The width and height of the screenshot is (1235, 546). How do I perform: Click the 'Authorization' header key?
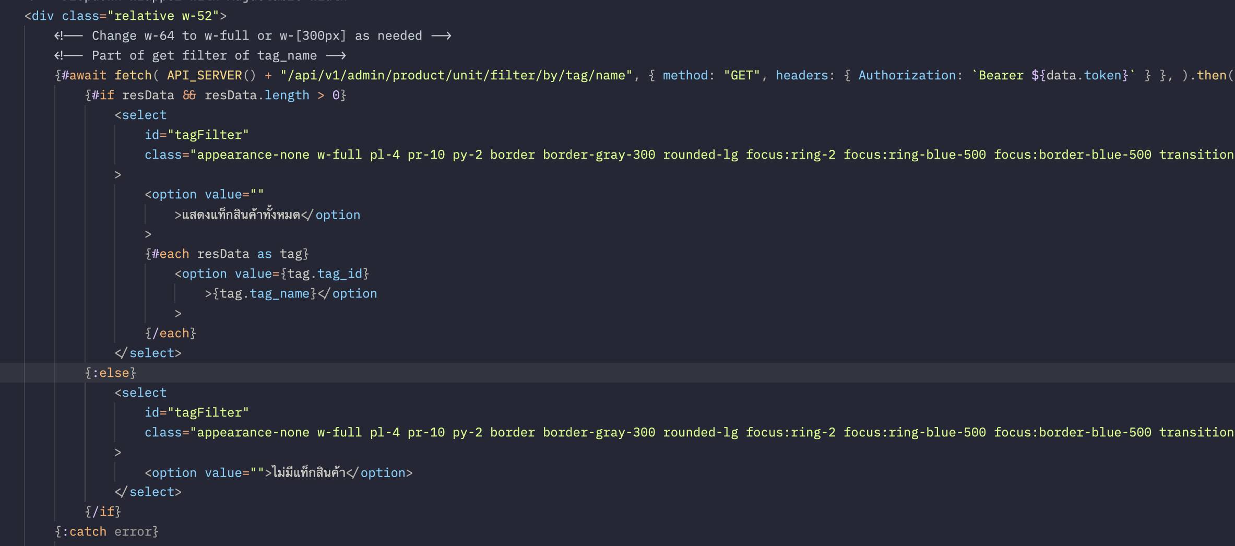(x=907, y=75)
